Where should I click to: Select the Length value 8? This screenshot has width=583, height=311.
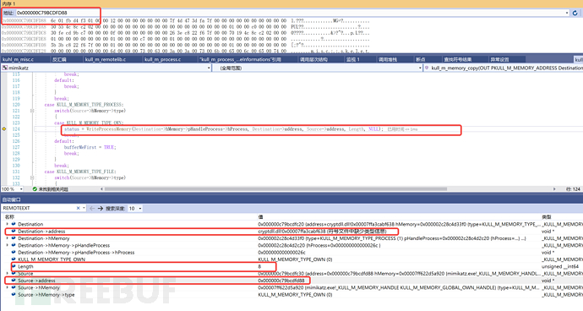[x=259, y=266]
